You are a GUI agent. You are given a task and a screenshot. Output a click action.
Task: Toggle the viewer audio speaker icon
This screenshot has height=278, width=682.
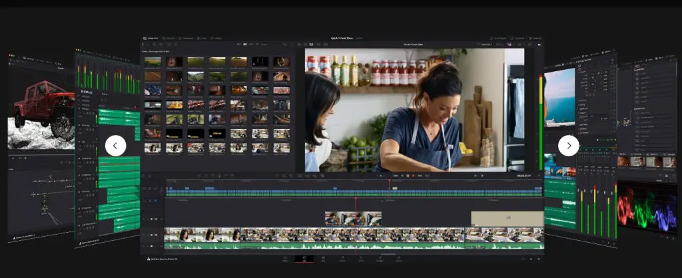(539, 45)
